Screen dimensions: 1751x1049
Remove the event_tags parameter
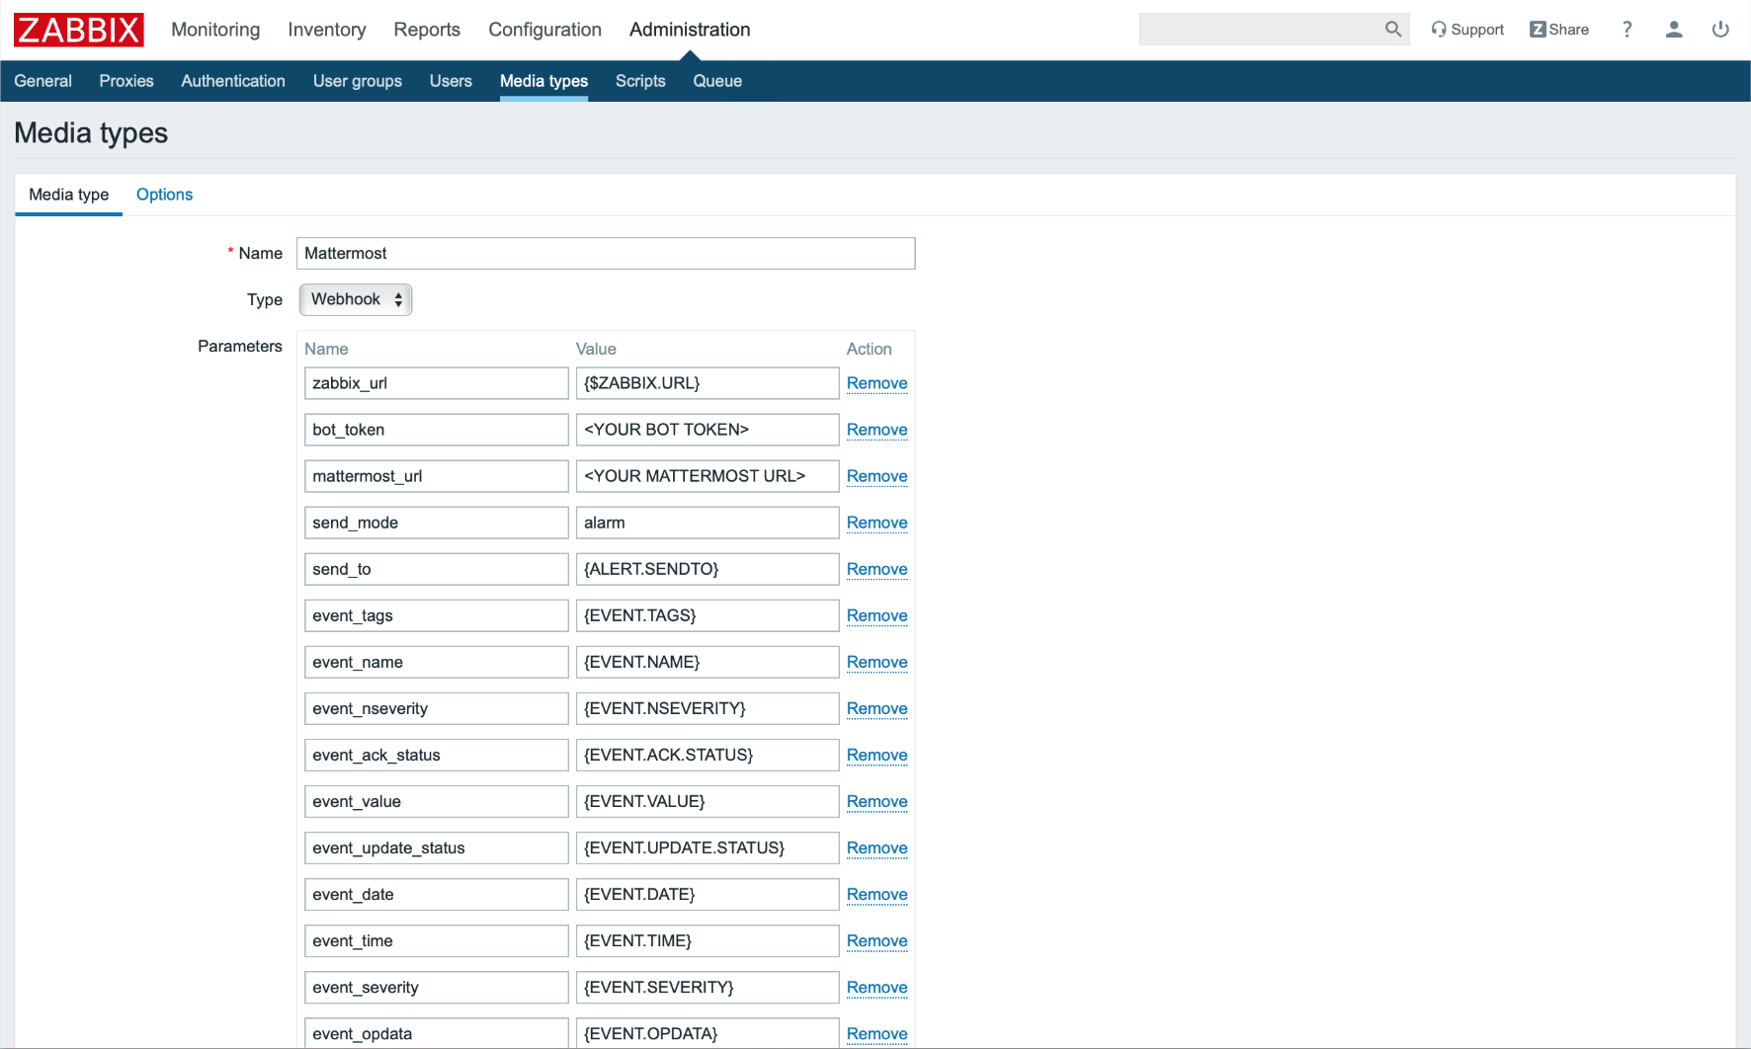pos(876,615)
